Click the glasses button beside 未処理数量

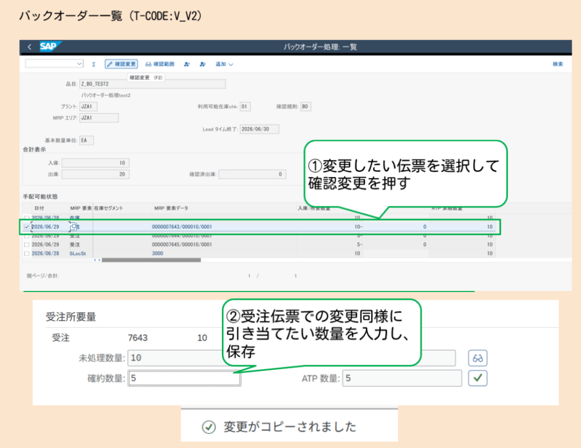(478, 358)
